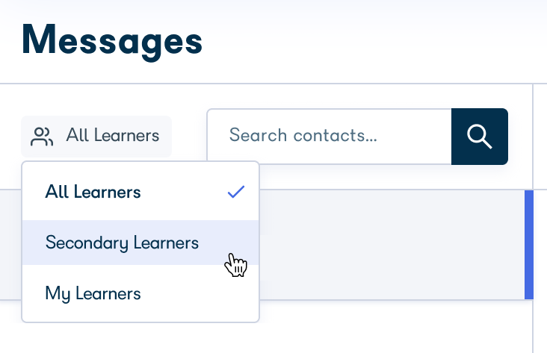Pick the checked All Learners option
The height and width of the screenshot is (353, 547).
point(140,192)
